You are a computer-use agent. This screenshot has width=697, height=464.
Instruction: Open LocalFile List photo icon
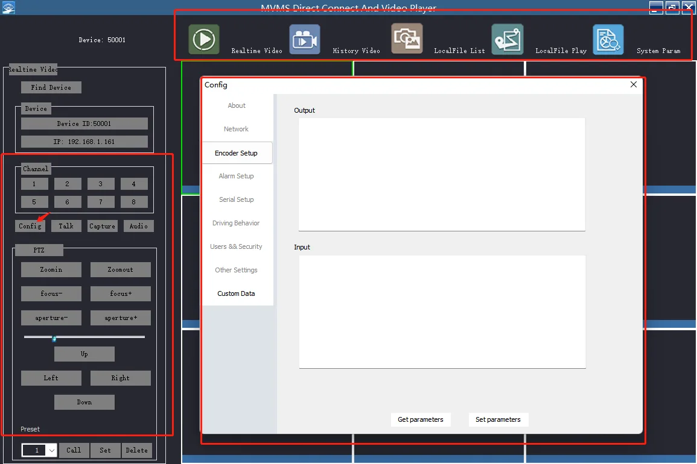(x=407, y=39)
